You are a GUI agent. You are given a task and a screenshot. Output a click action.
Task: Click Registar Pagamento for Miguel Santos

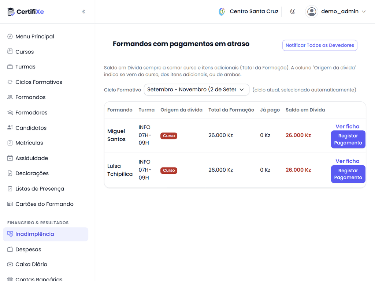pos(348,139)
